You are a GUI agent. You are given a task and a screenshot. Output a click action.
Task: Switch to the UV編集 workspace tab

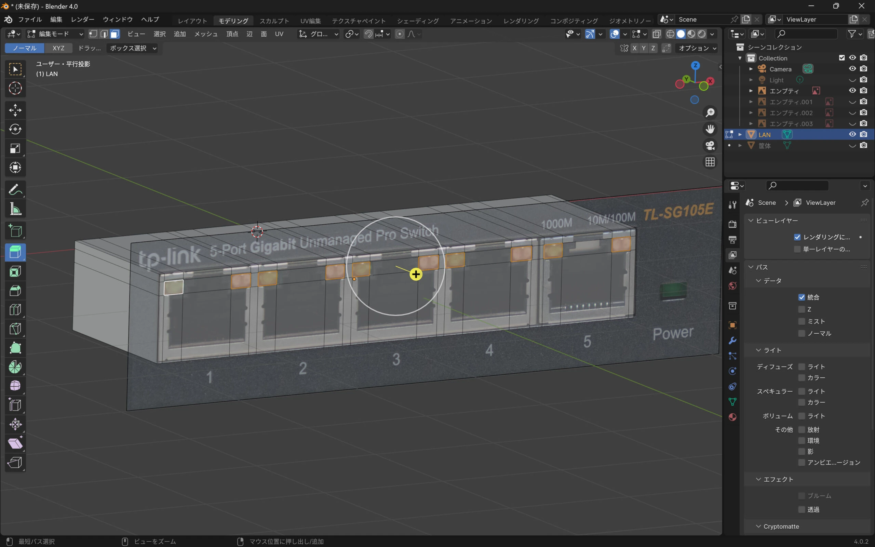coord(310,21)
